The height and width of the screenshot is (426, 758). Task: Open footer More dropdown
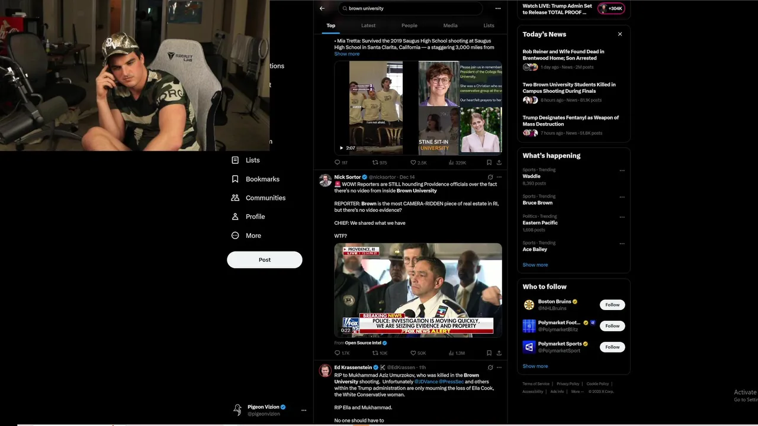click(577, 392)
